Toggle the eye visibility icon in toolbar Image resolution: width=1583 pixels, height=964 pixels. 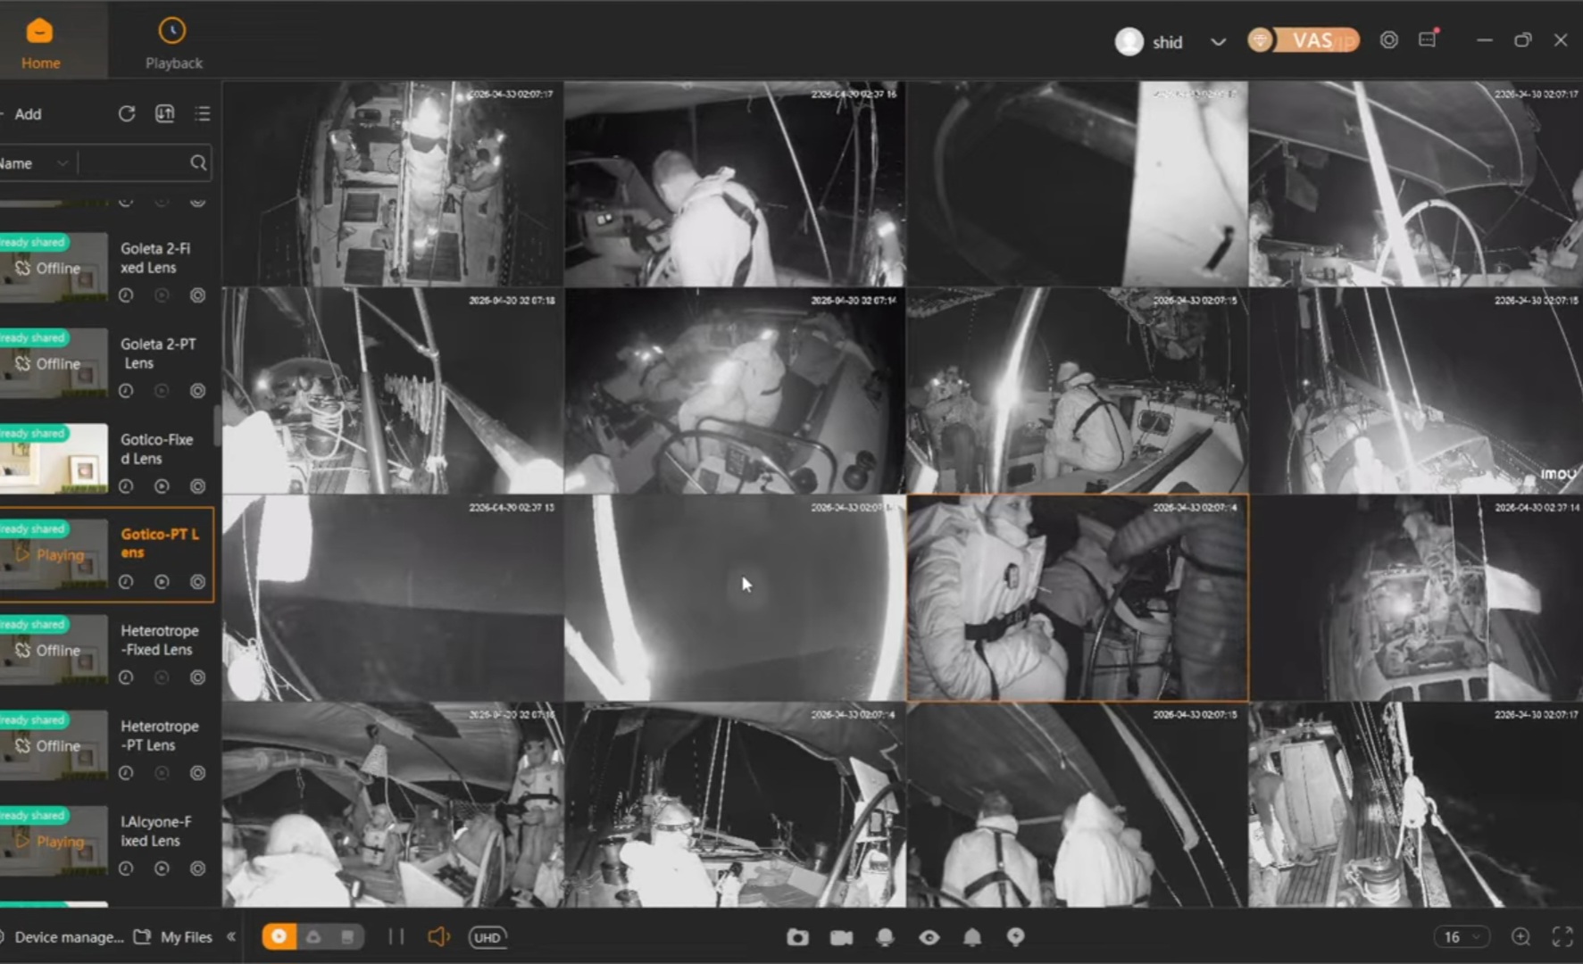(929, 937)
